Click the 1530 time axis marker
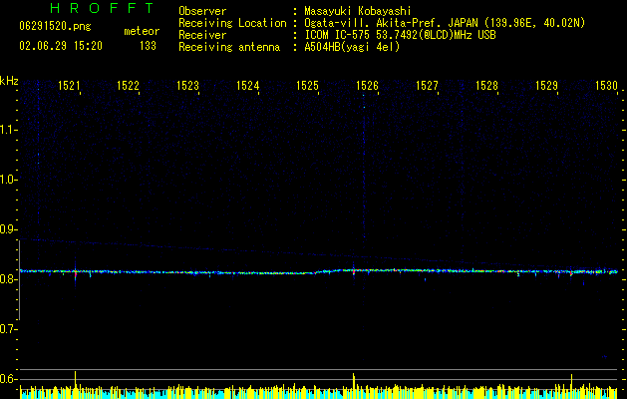The width and height of the screenshot is (627, 399). [x=606, y=86]
